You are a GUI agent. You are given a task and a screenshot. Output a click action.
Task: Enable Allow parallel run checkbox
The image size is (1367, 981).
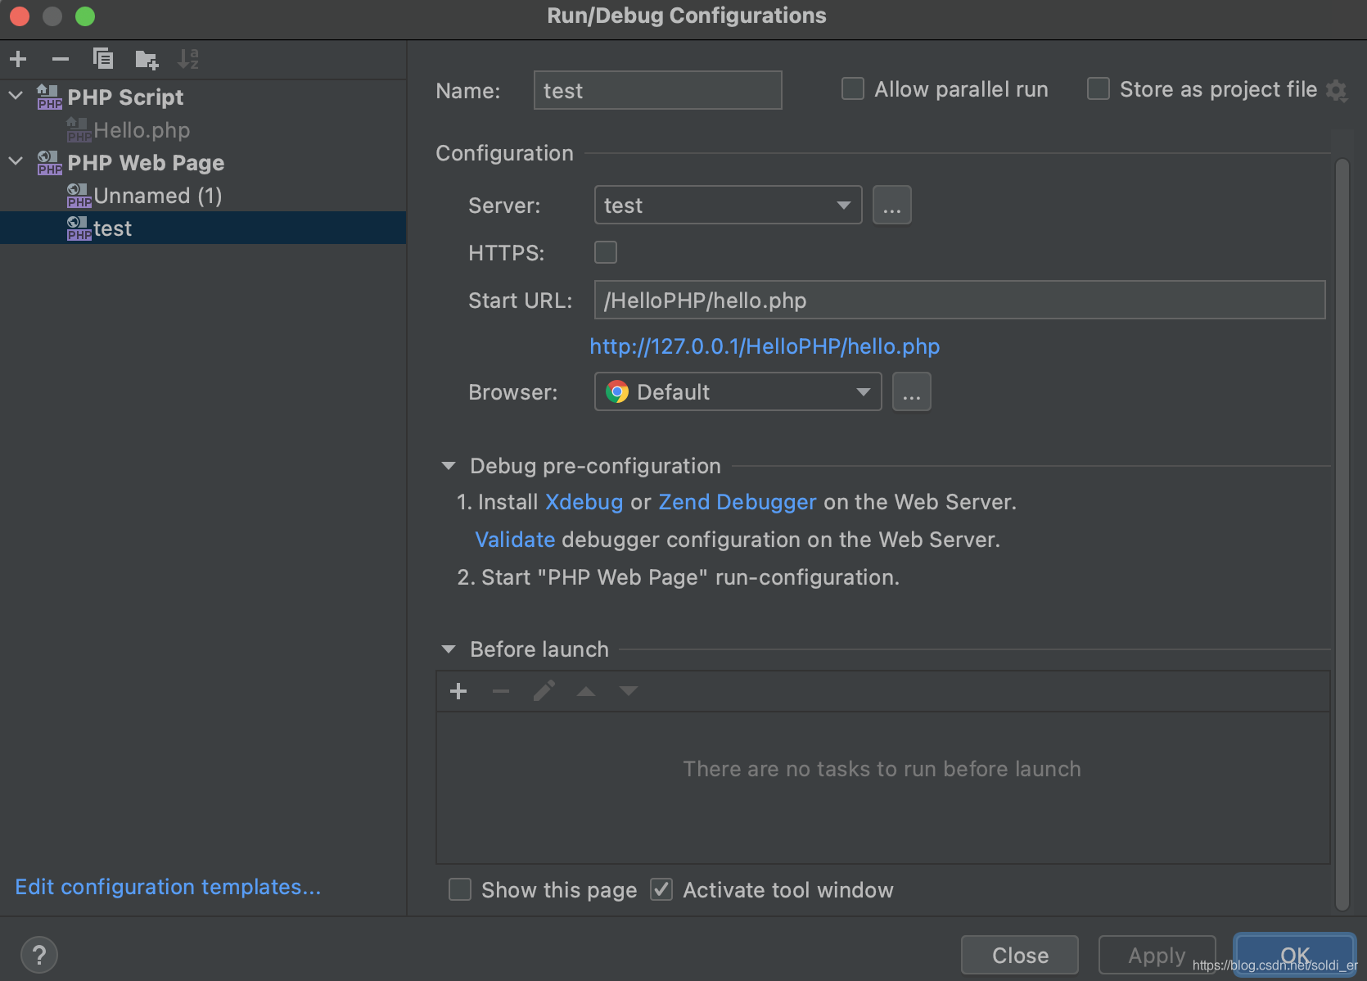(x=853, y=88)
